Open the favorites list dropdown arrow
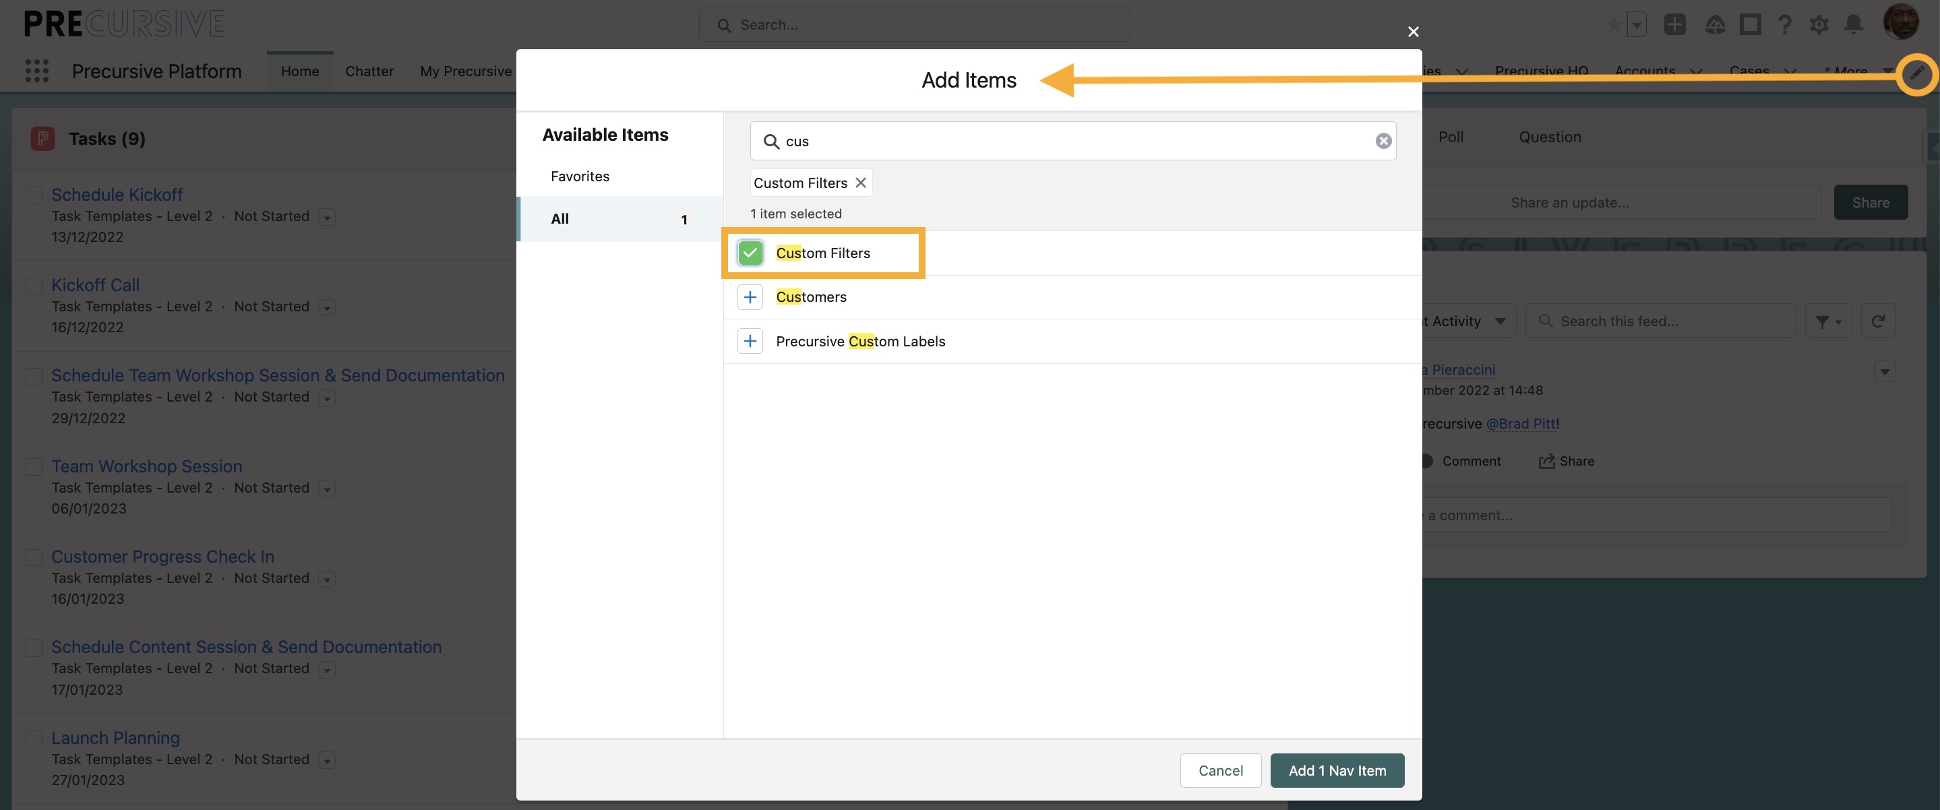 click(1637, 25)
